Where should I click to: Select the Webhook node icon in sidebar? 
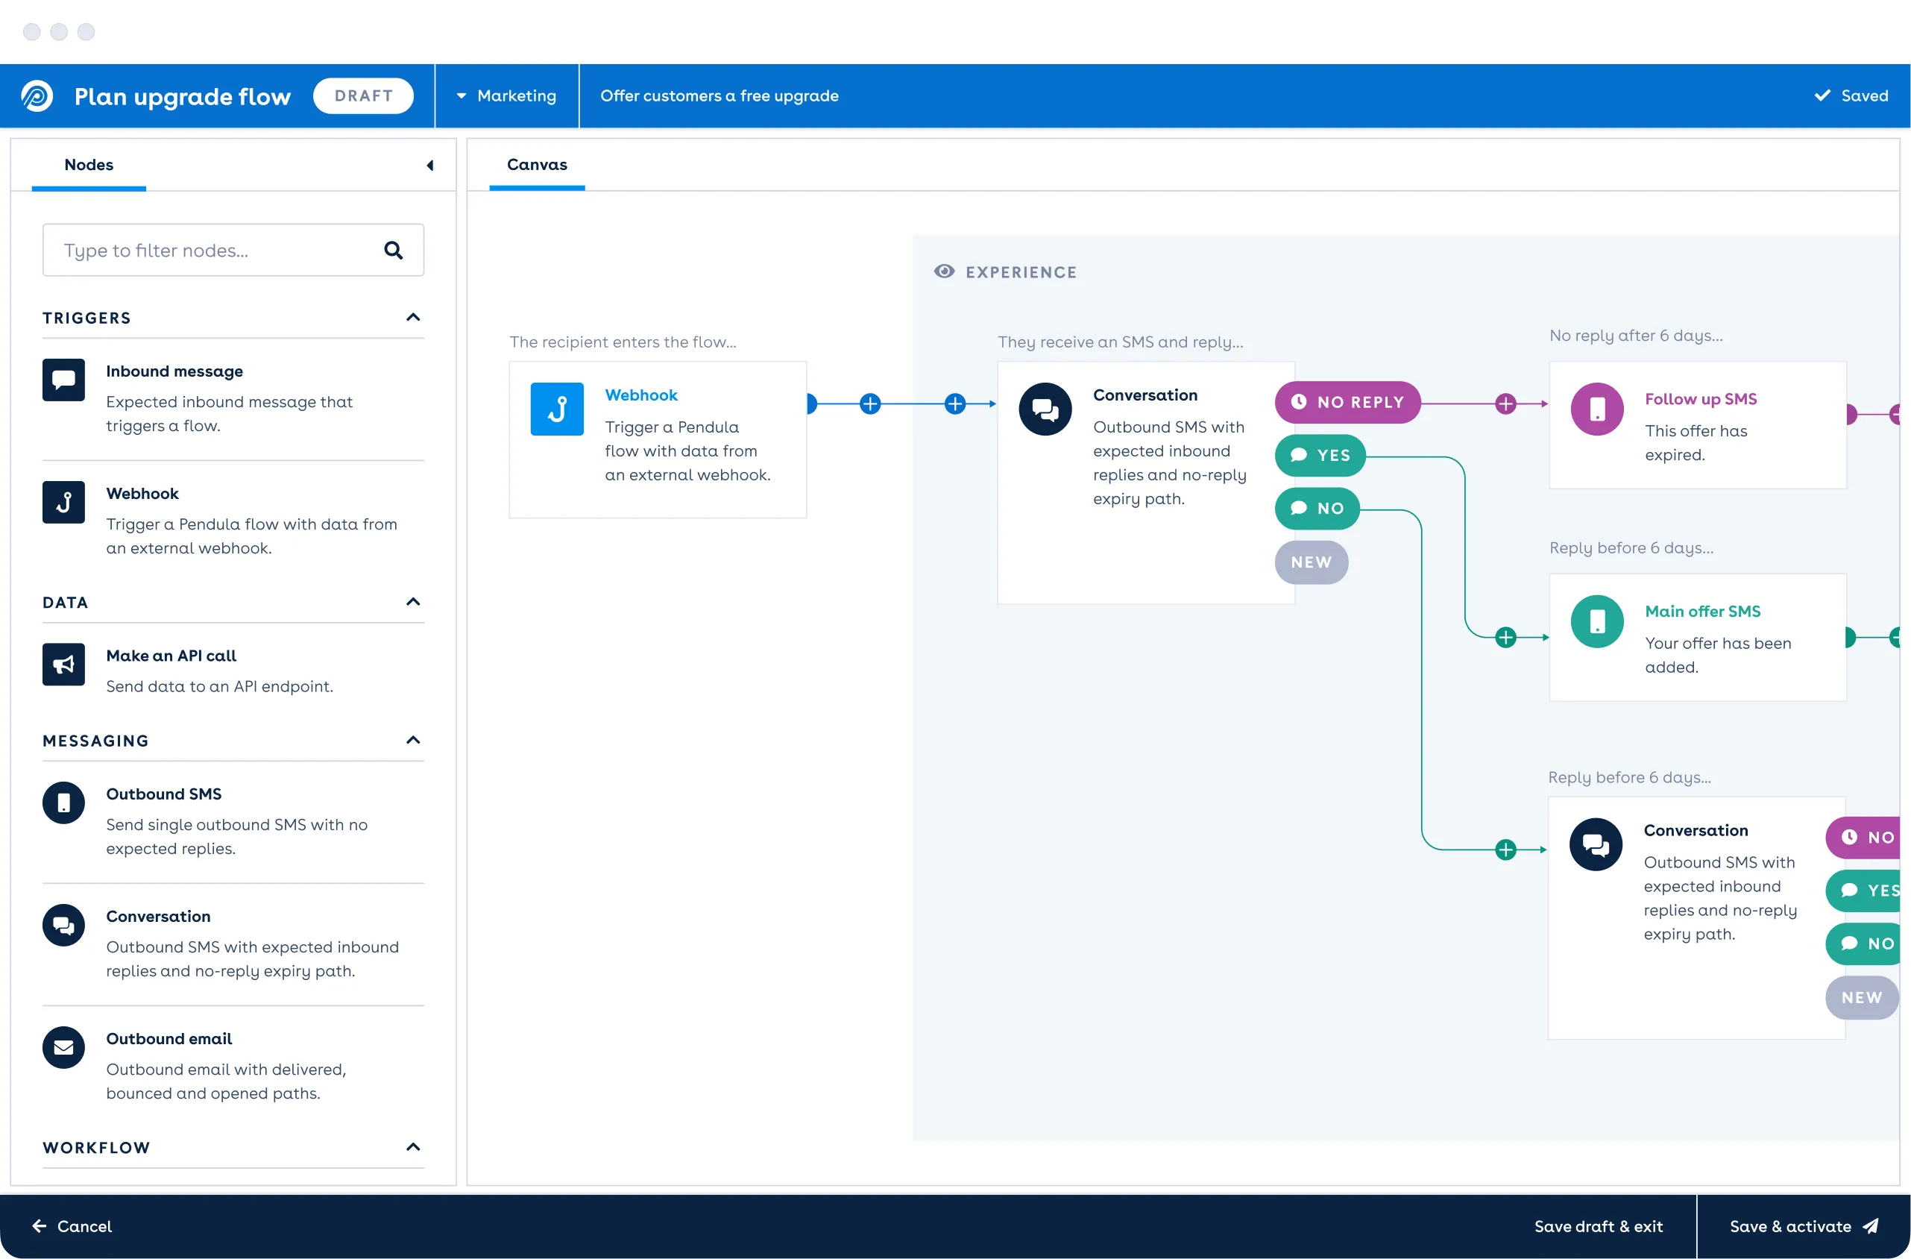pyautogui.click(x=63, y=502)
